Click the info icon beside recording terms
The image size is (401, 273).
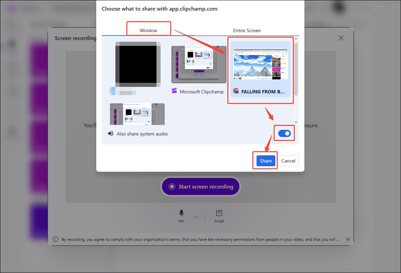55,239
